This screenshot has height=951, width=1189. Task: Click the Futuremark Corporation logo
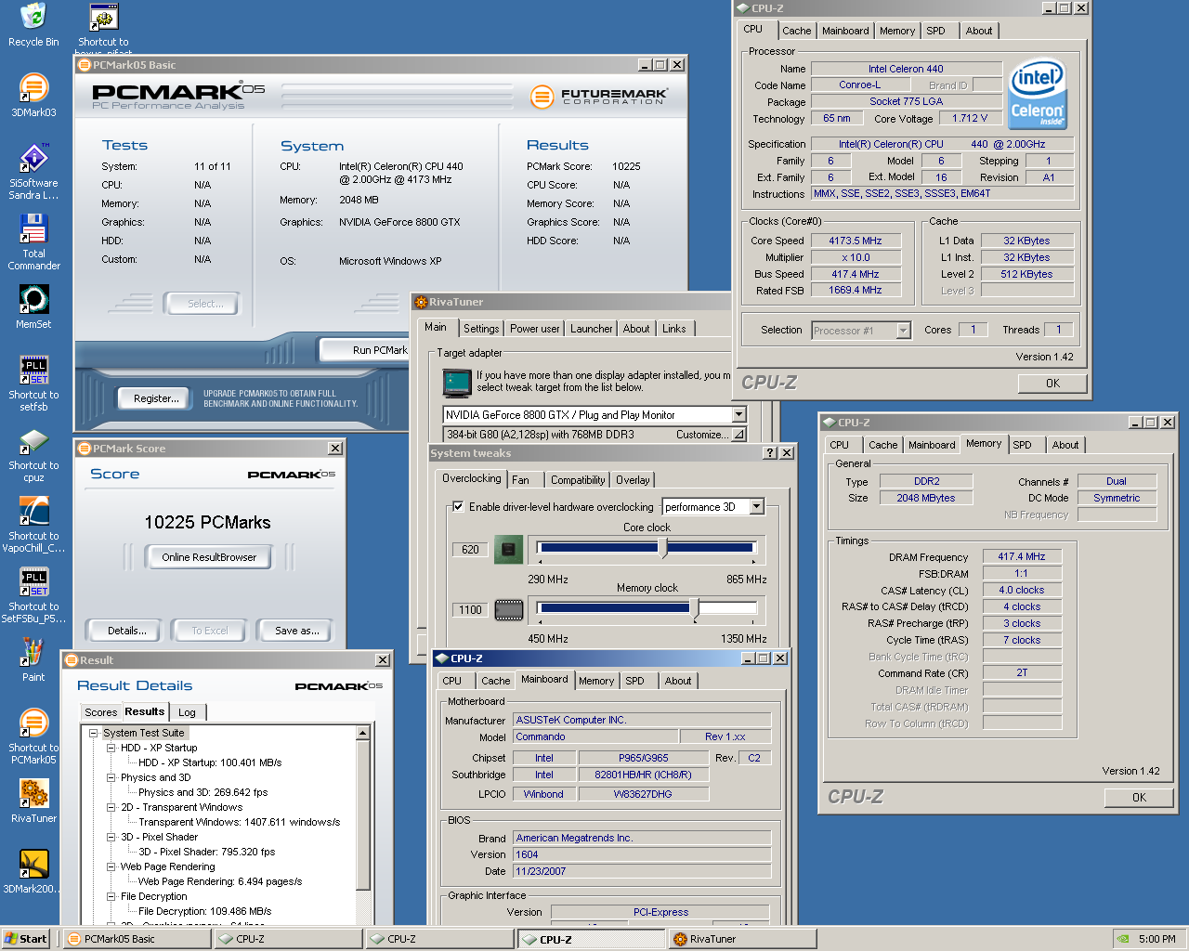(x=599, y=96)
